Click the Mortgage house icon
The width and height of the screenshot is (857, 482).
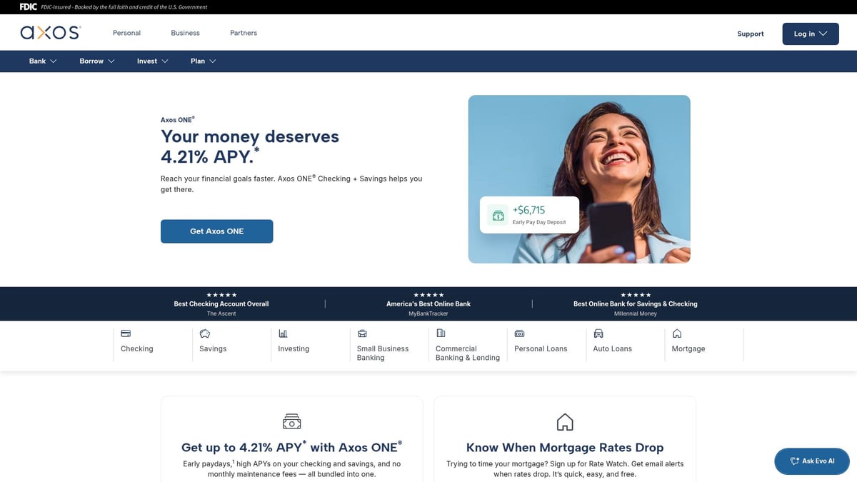(677, 333)
